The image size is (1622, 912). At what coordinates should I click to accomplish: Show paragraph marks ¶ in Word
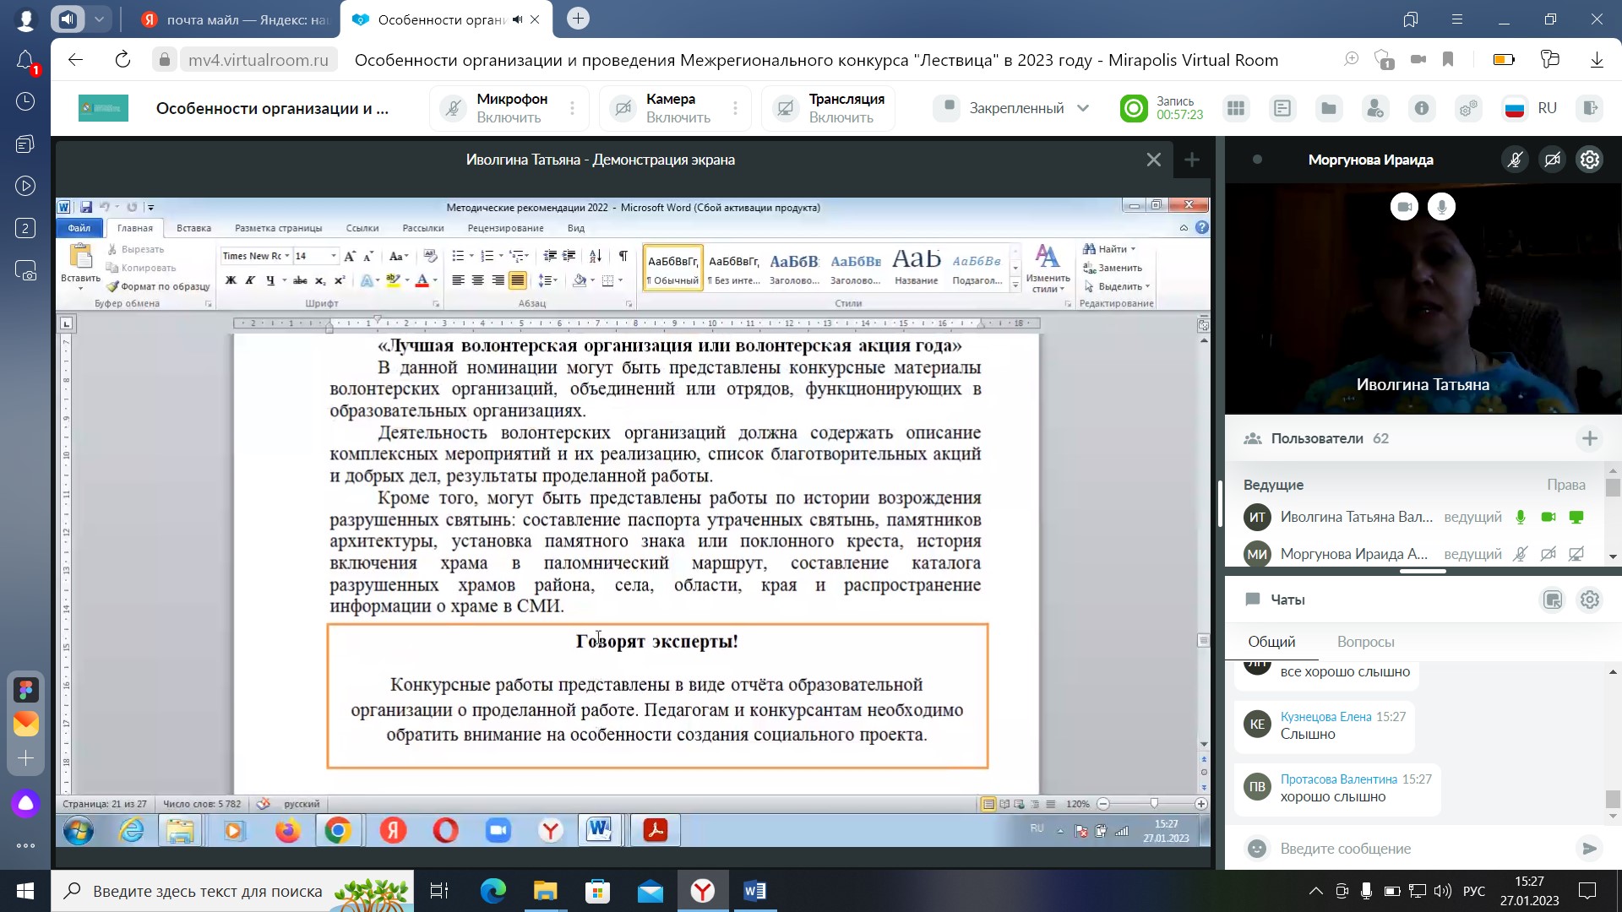[623, 256]
